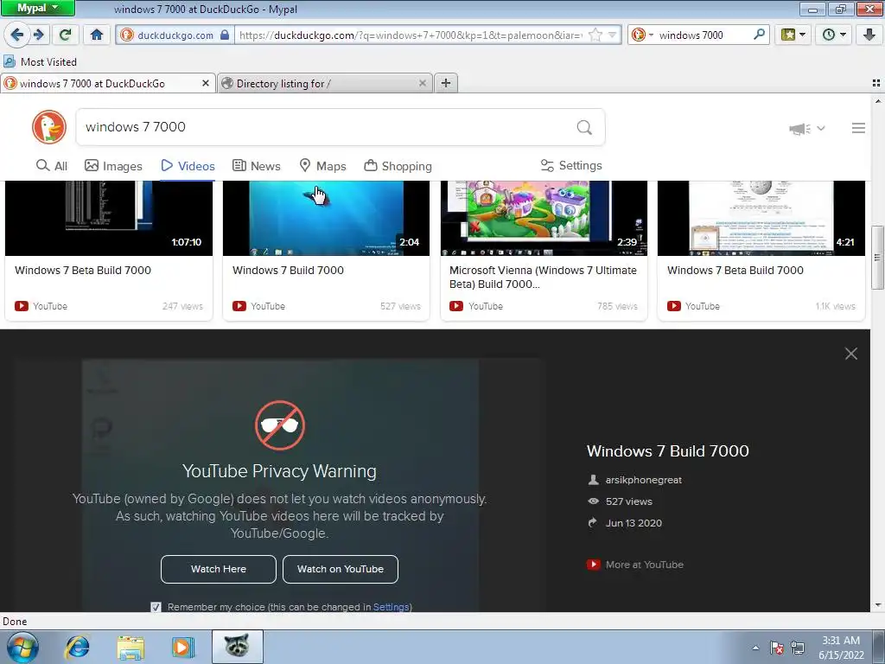Open the 4:21 video thumbnail
The image size is (885, 664).
point(761,218)
